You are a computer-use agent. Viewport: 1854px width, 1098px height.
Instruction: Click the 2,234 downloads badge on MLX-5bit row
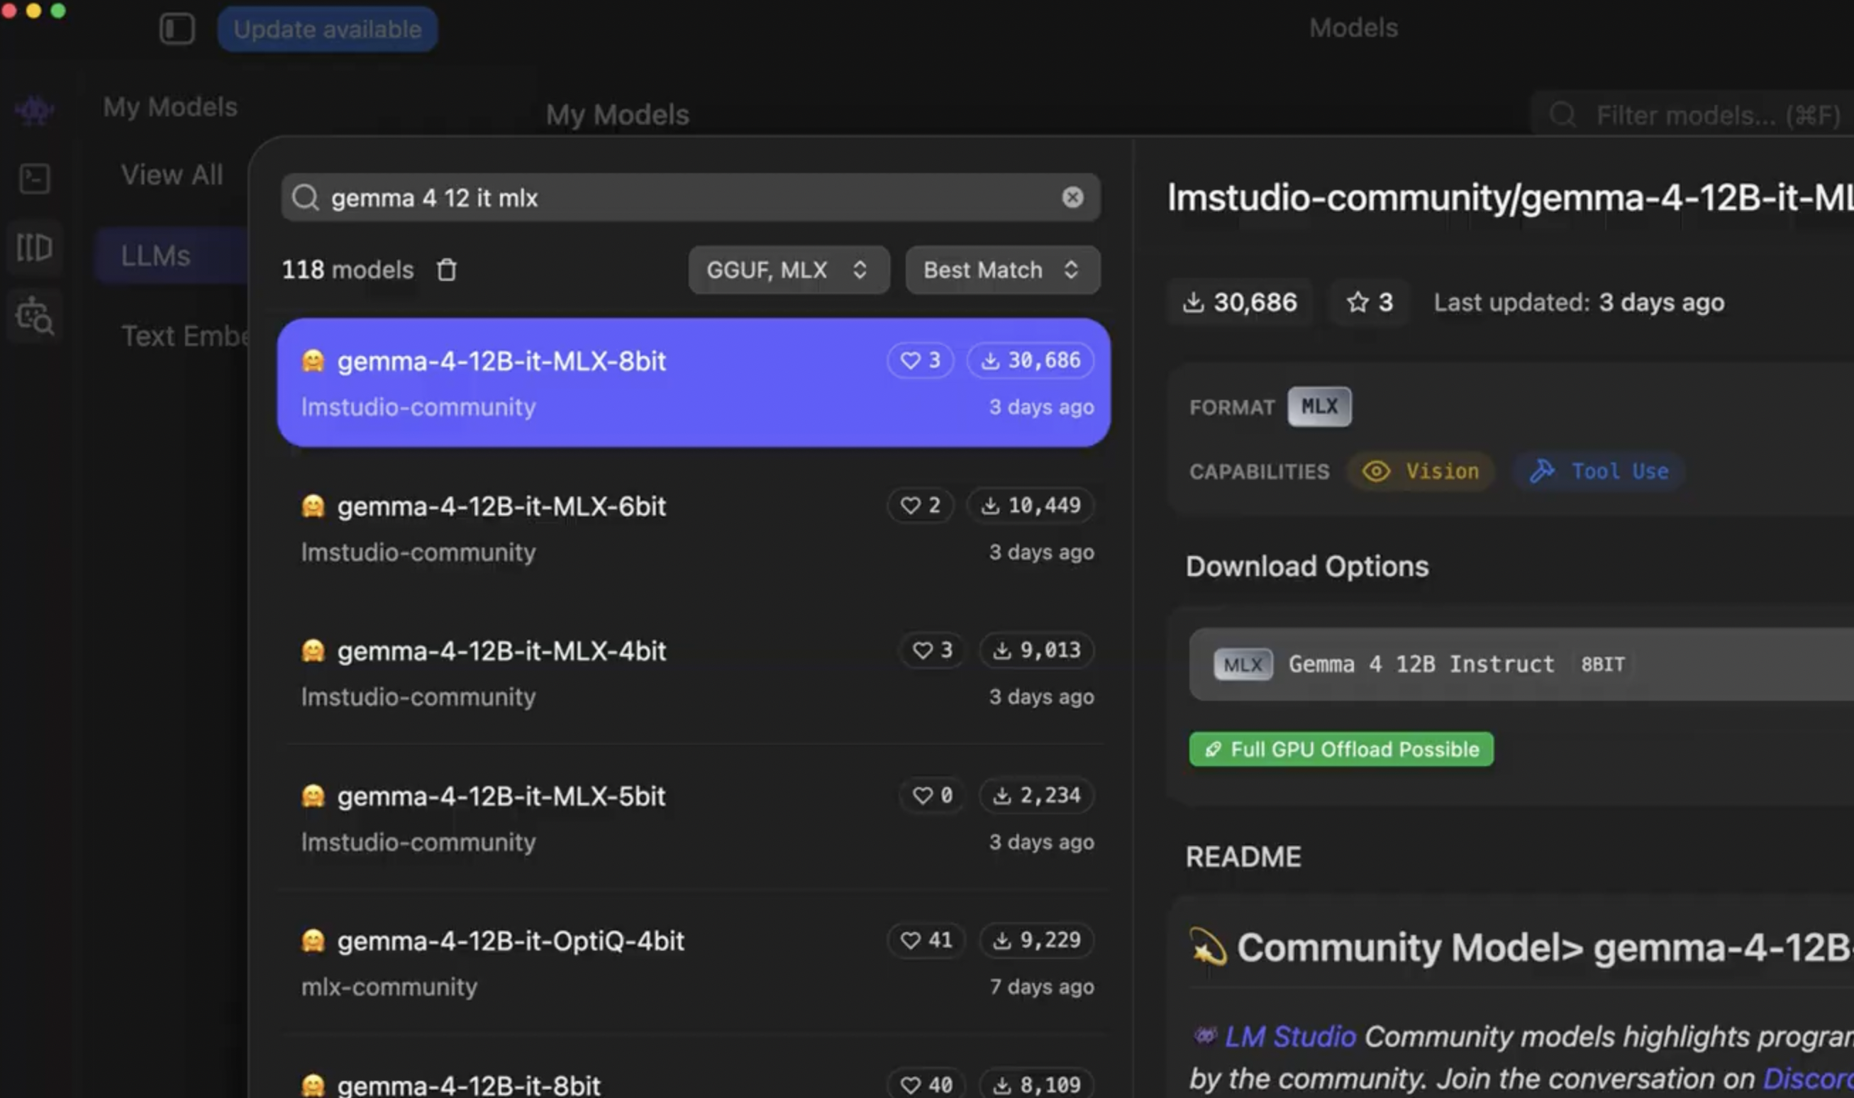[1036, 795]
